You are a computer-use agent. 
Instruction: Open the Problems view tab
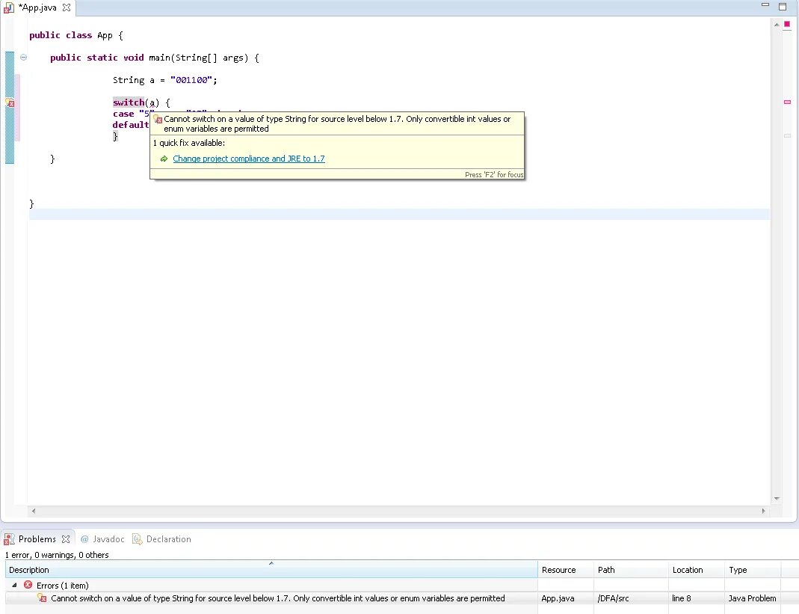click(37, 539)
